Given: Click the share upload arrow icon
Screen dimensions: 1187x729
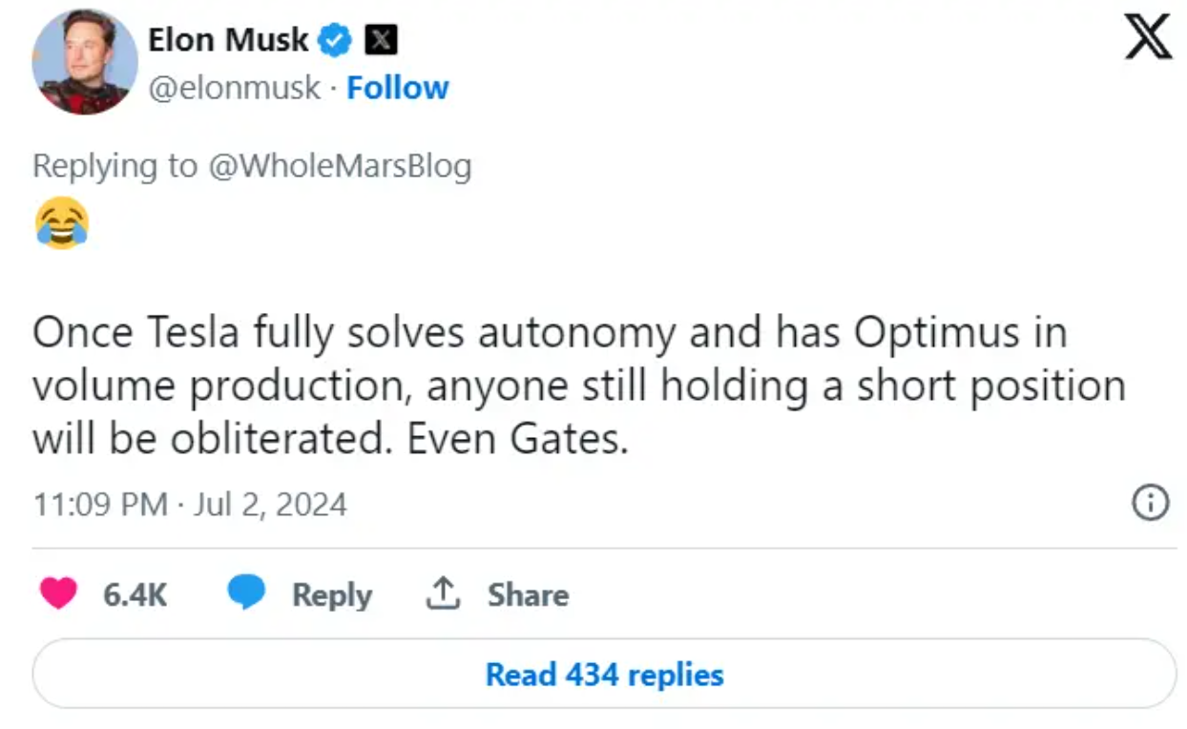Looking at the screenshot, I should [x=442, y=594].
